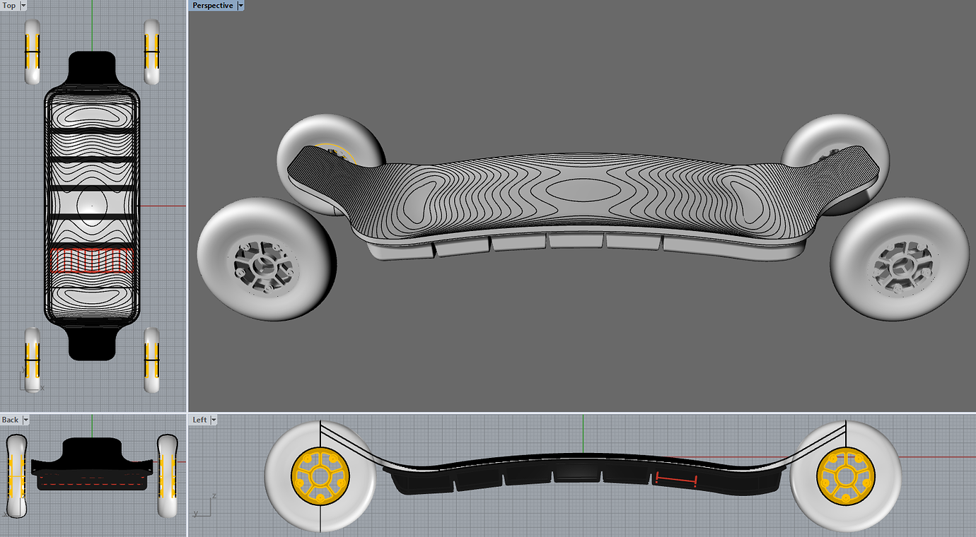Activate the Top viewport title label
Screen dimensions: 976x537
(x=9, y=6)
